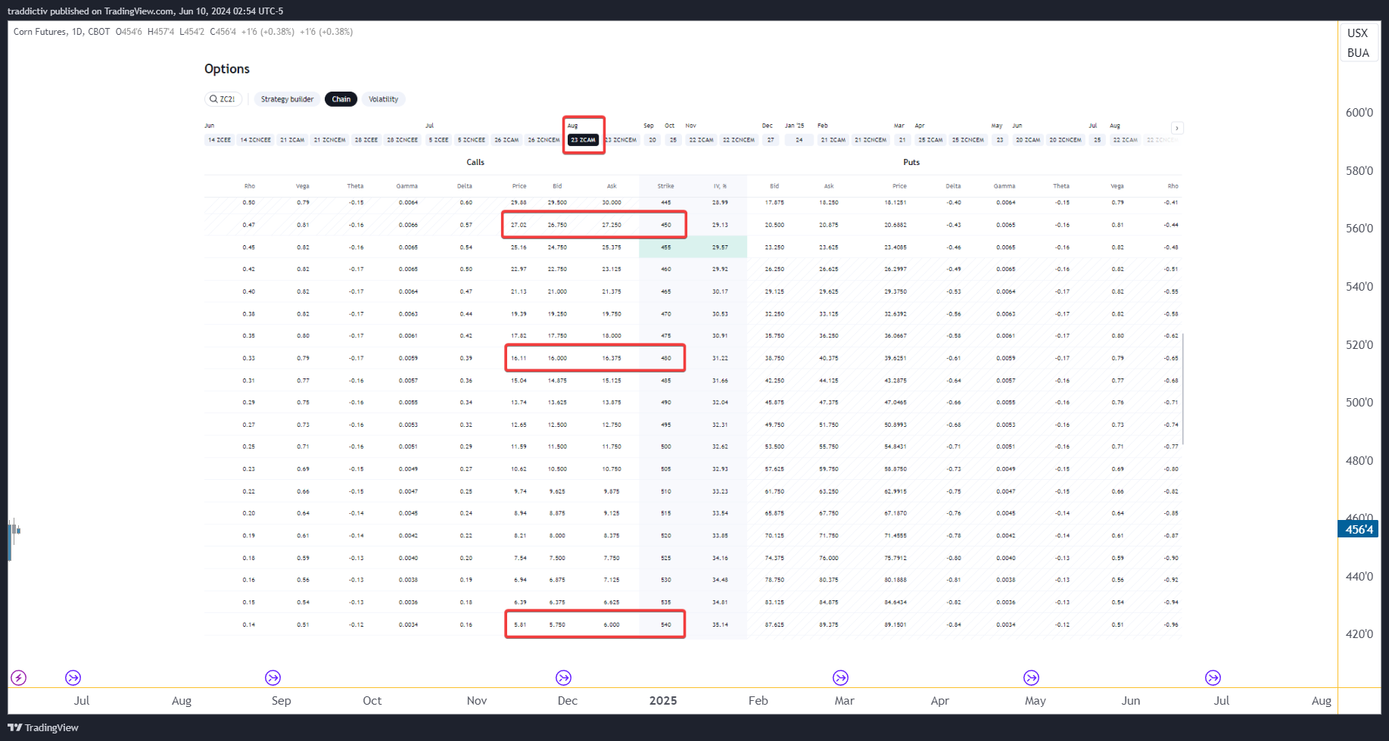
Task: Click the 500 strike value
Action: point(665,447)
